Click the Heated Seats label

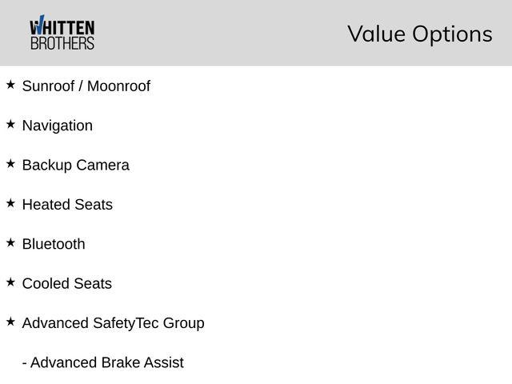[x=67, y=205]
